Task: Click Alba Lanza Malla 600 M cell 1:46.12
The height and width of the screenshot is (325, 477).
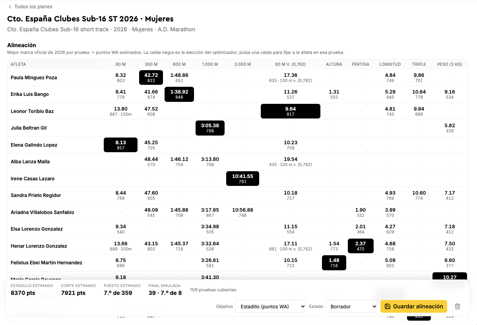Action: (179, 162)
